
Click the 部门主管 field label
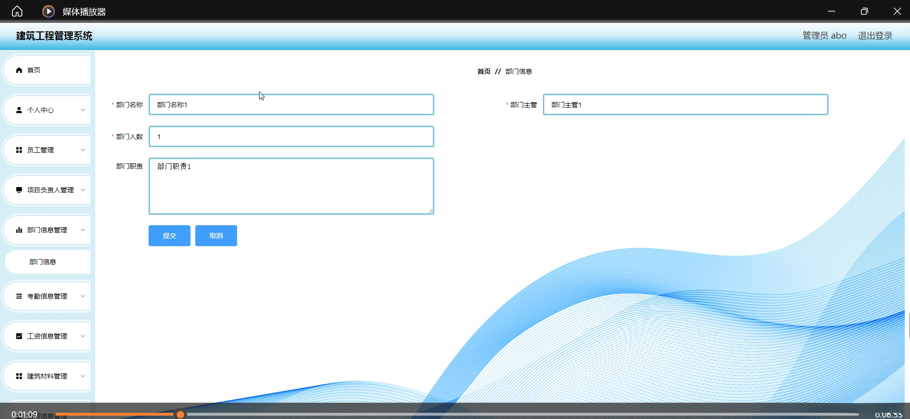(524, 105)
